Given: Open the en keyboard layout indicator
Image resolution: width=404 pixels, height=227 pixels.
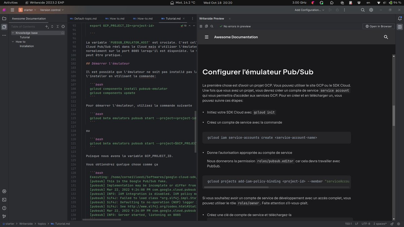Looking at the screenshot, I should tap(368, 3).
